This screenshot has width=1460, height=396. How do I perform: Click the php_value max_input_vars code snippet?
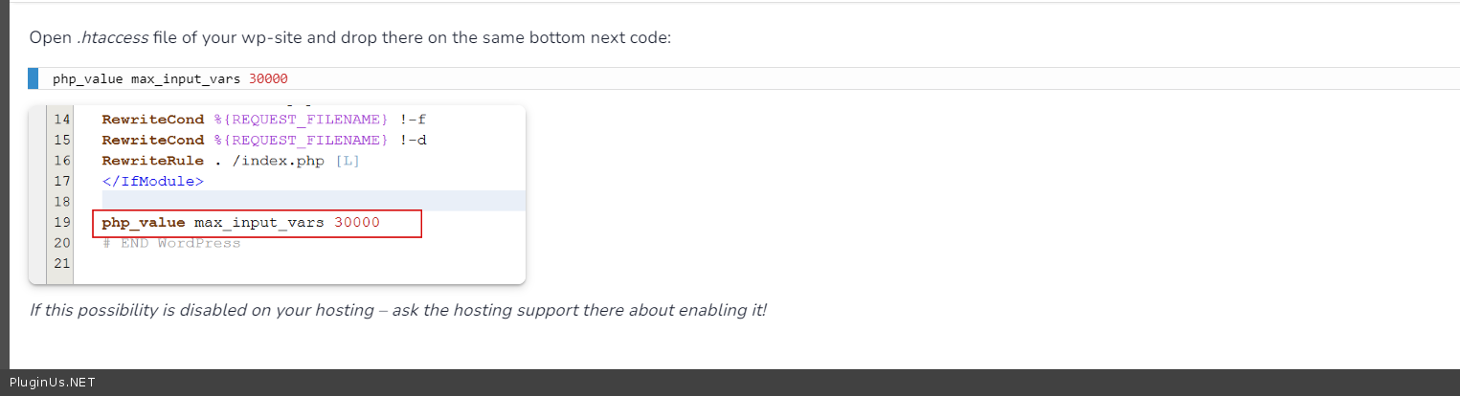(x=148, y=78)
